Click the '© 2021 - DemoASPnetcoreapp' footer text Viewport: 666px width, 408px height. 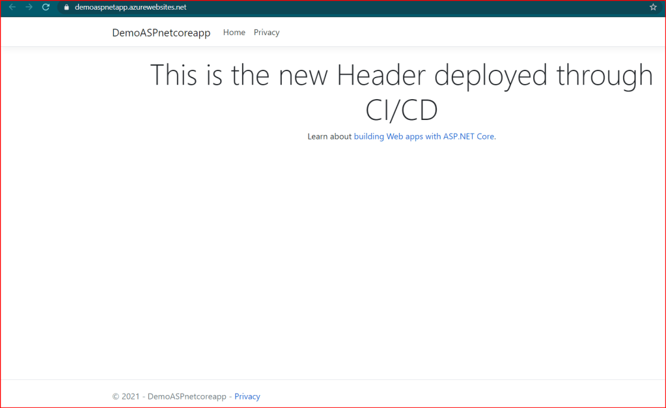click(169, 396)
